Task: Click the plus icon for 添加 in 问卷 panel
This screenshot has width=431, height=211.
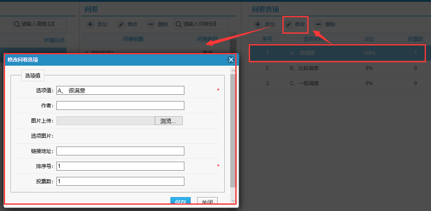Action: click(x=90, y=24)
